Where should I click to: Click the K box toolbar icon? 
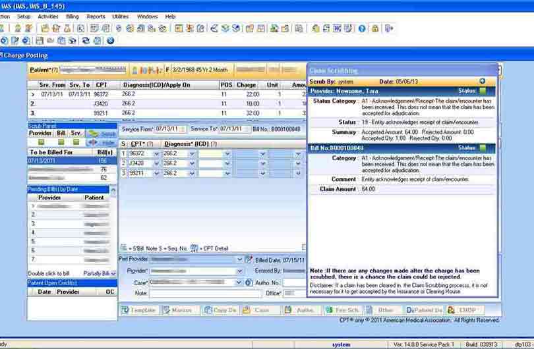coord(80,28)
